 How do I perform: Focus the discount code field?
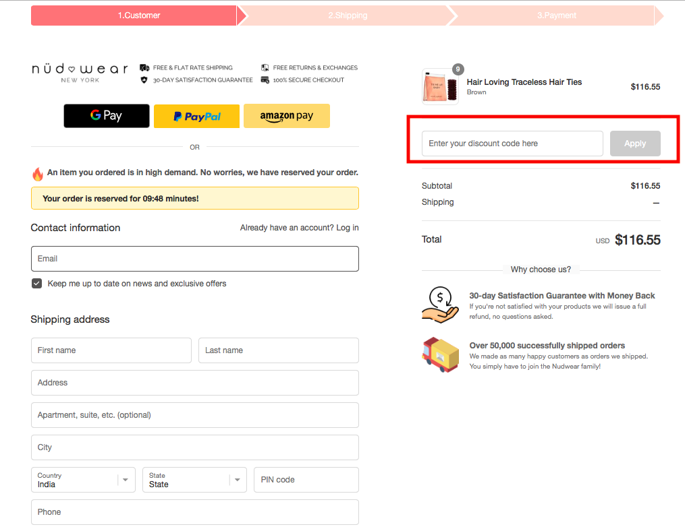(512, 144)
